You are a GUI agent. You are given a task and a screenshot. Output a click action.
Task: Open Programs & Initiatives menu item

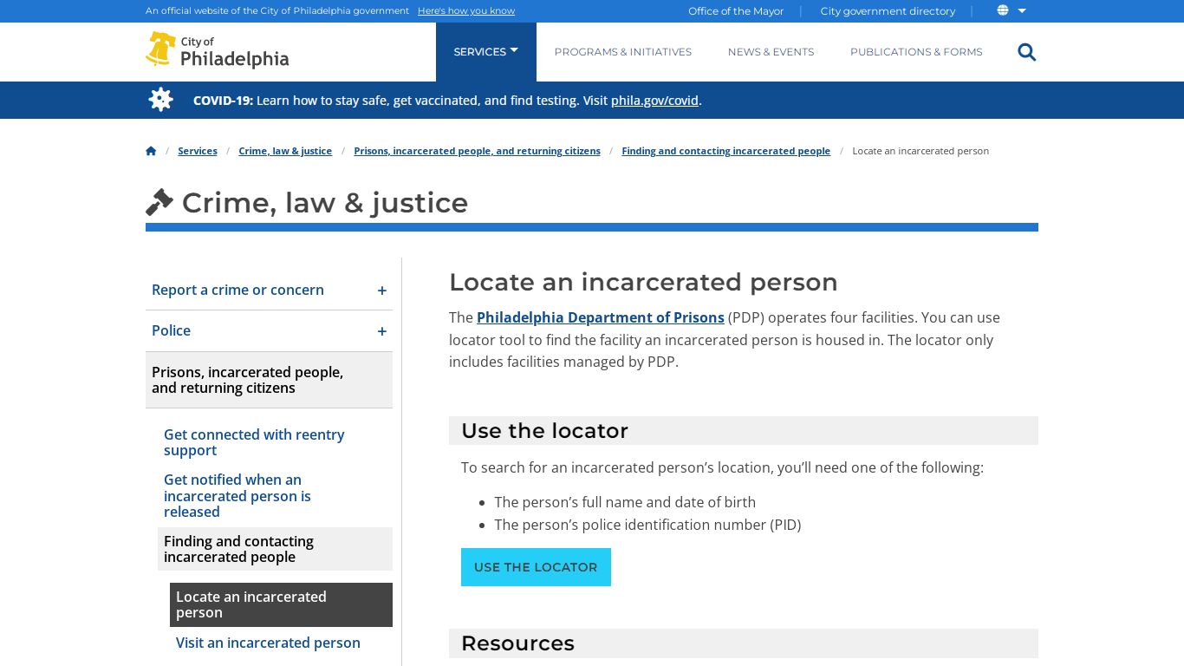(x=623, y=52)
